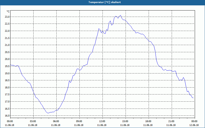
Task: Click the 00:00 time label above 11.06.18
Action: [10, 121]
